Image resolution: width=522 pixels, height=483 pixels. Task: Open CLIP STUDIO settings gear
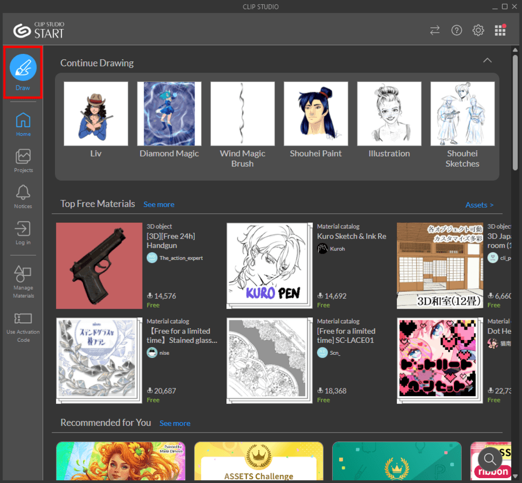pyautogui.click(x=478, y=30)
